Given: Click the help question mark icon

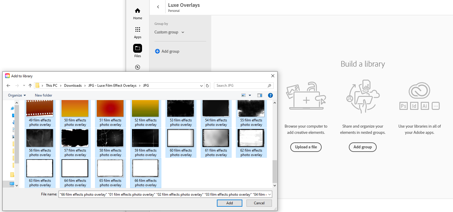Looking at the screenshot, I should (x=270, y=95).
